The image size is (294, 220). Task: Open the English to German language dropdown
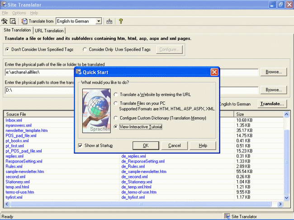pos(99,21)
